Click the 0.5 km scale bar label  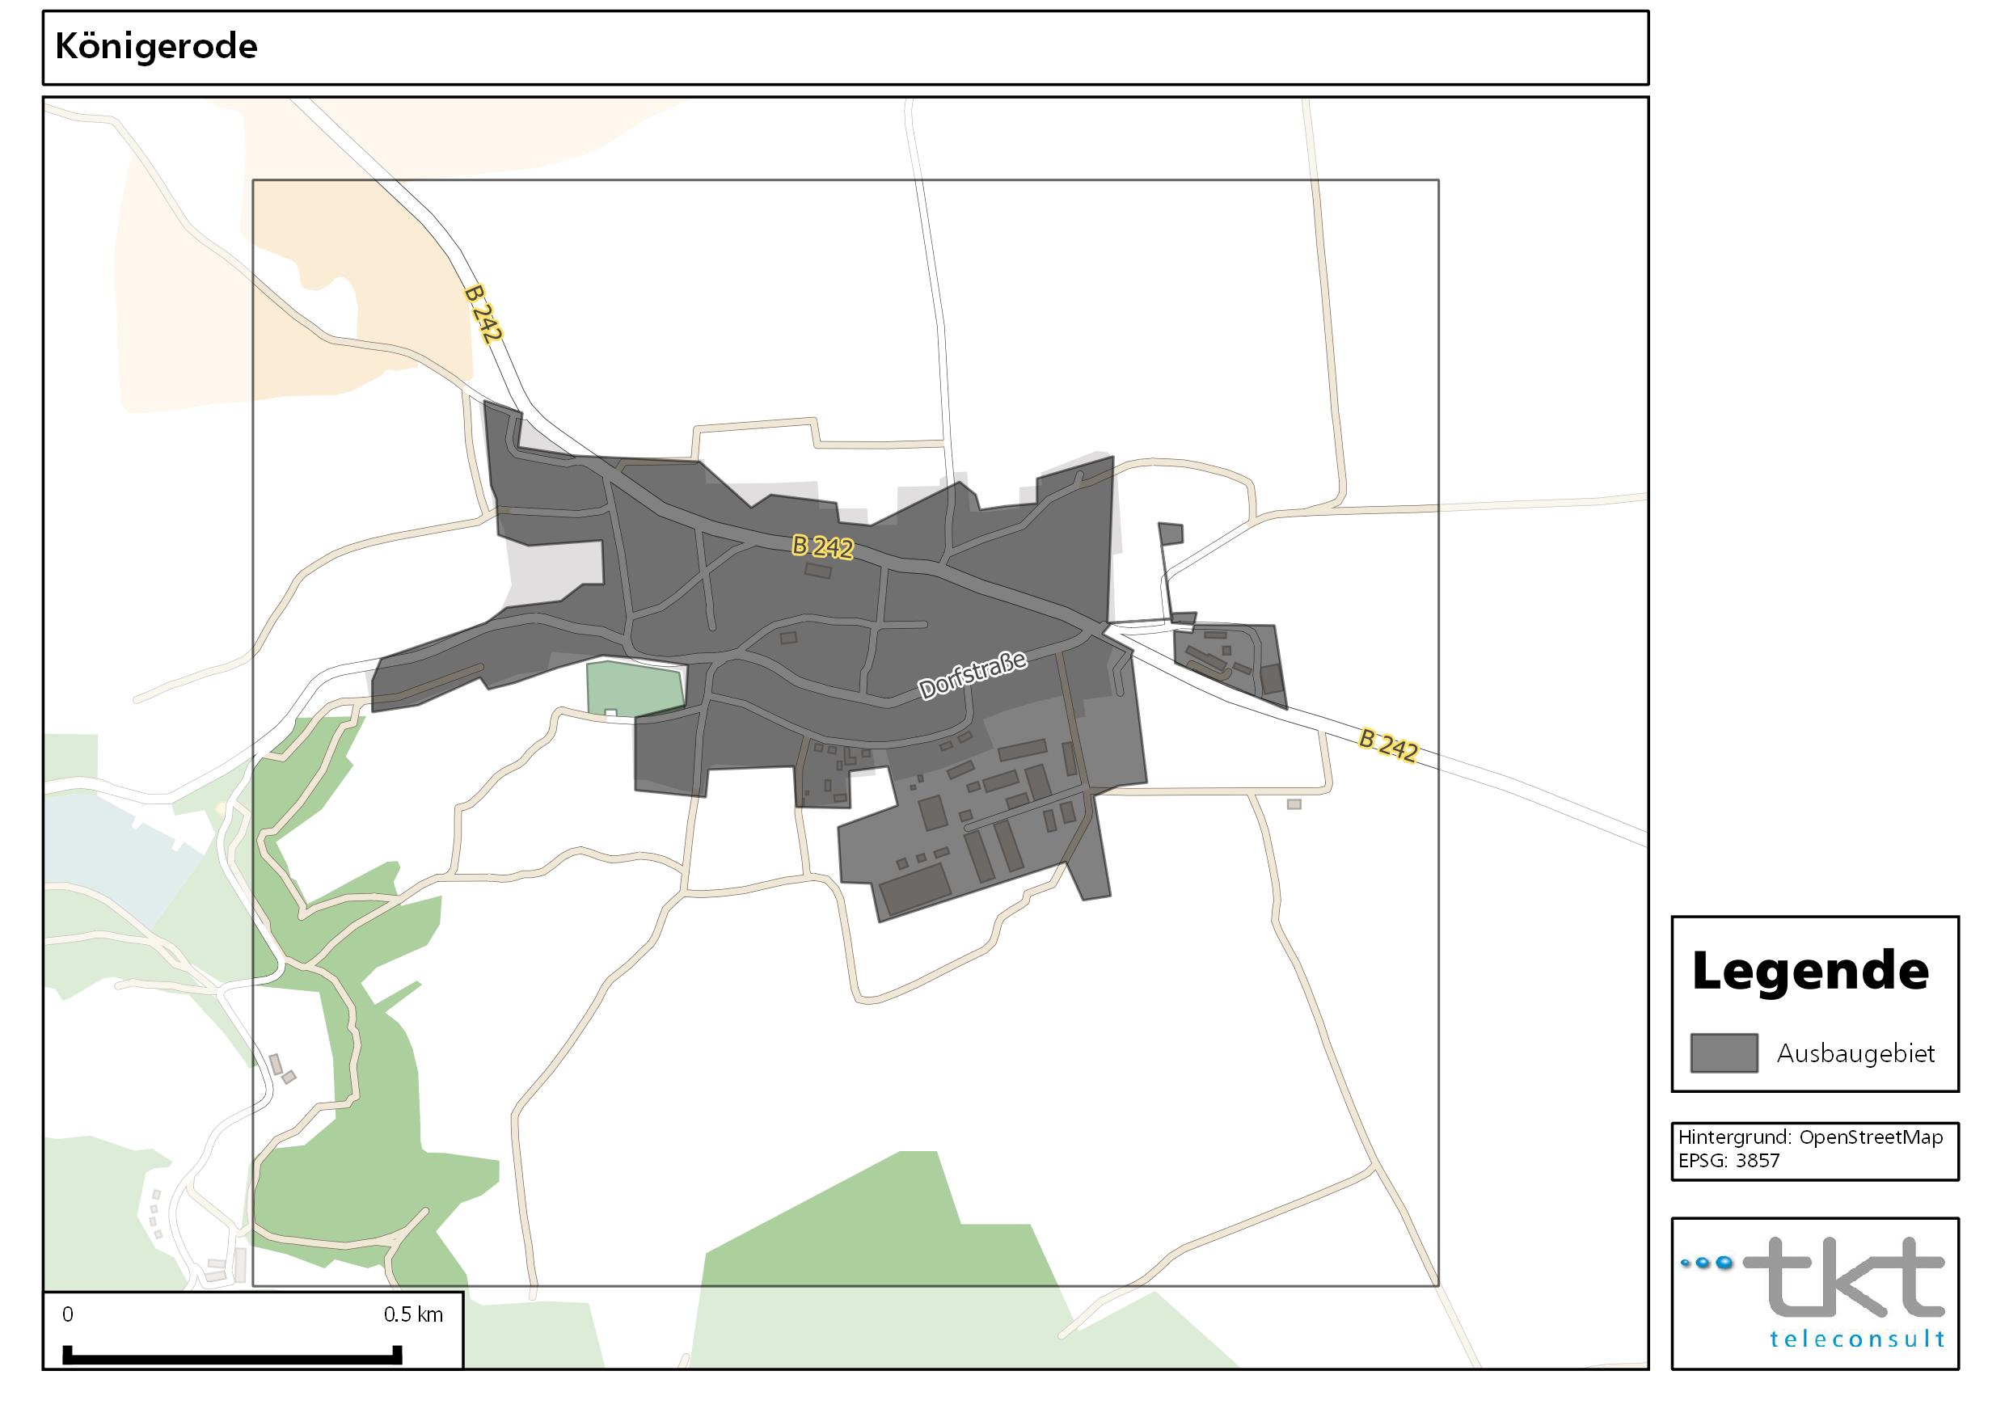click(413, 1314)
